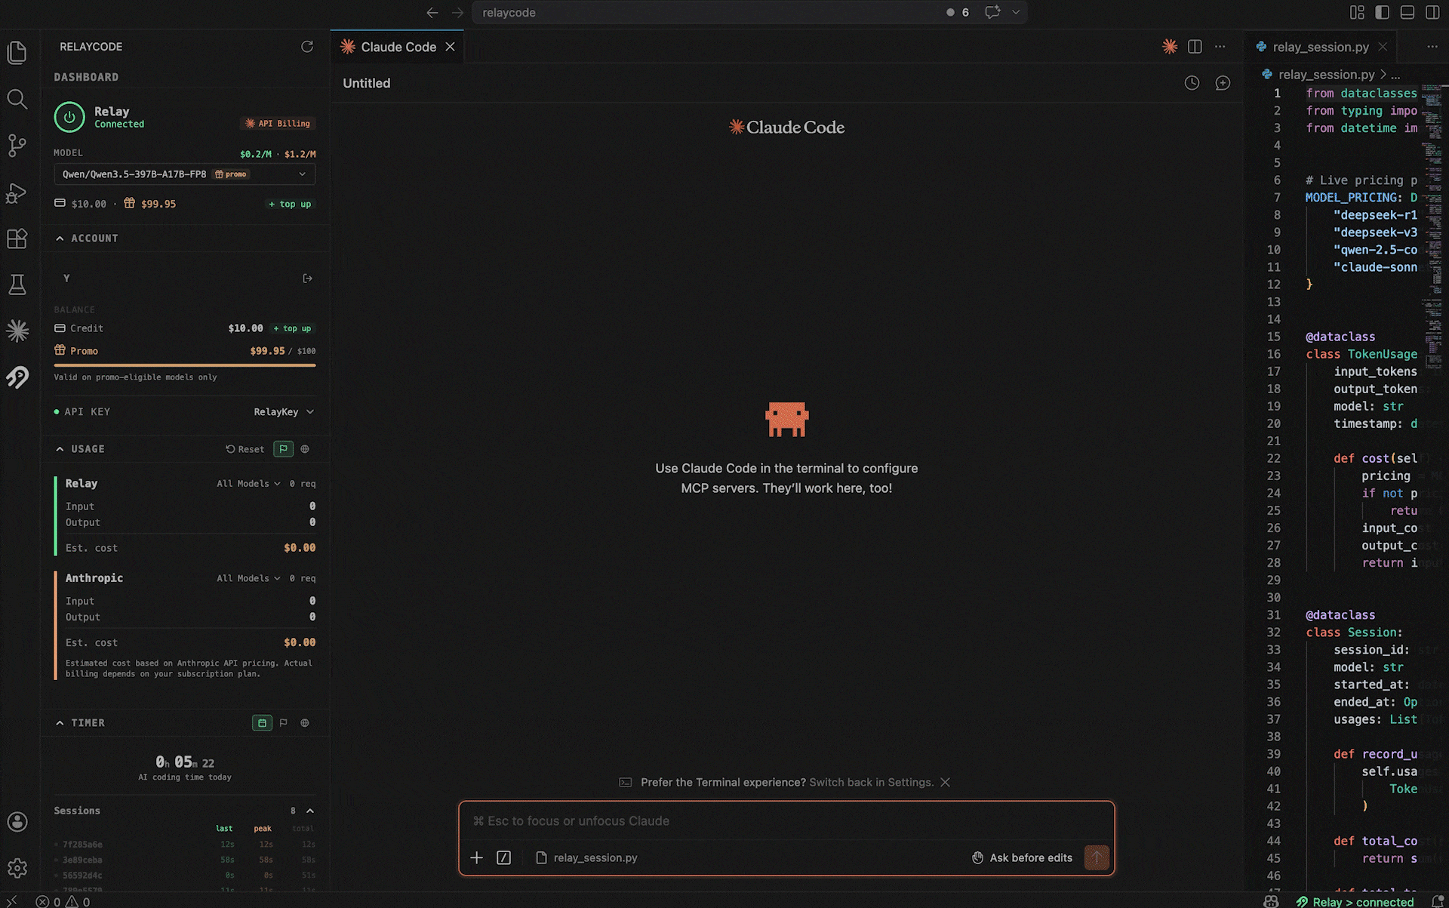Open the Manage gear menu
1449x908 pixels.
click(x=17, y=868)
